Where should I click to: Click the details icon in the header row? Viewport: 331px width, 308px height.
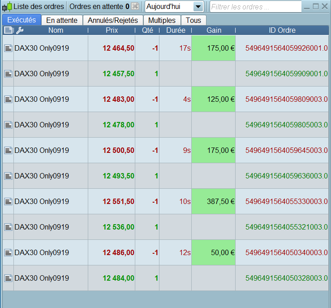(x=8, y=30)
